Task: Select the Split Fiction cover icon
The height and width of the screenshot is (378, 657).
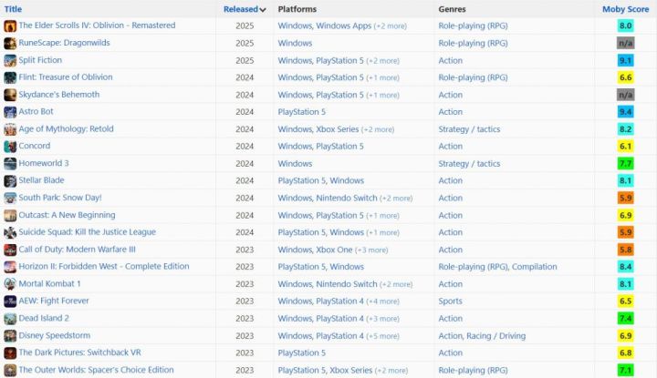Action: [x=10, y=61]
